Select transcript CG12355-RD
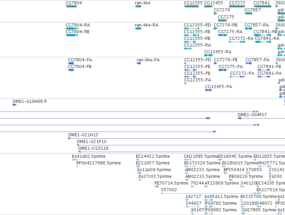 191,28
